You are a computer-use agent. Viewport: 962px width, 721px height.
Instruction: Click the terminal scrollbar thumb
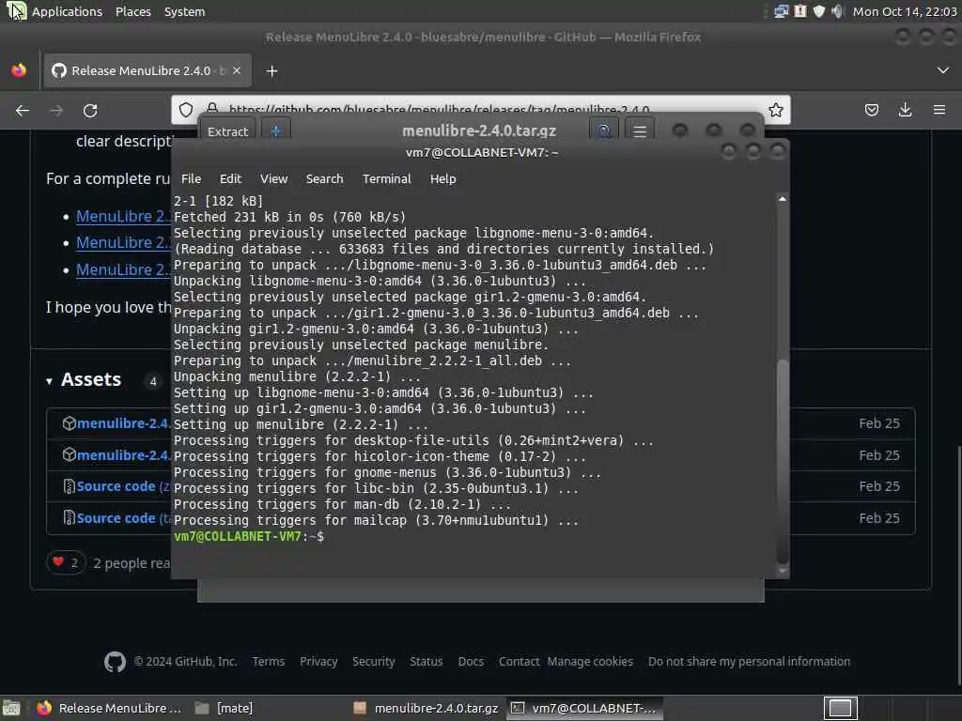(x=783, y=461)
